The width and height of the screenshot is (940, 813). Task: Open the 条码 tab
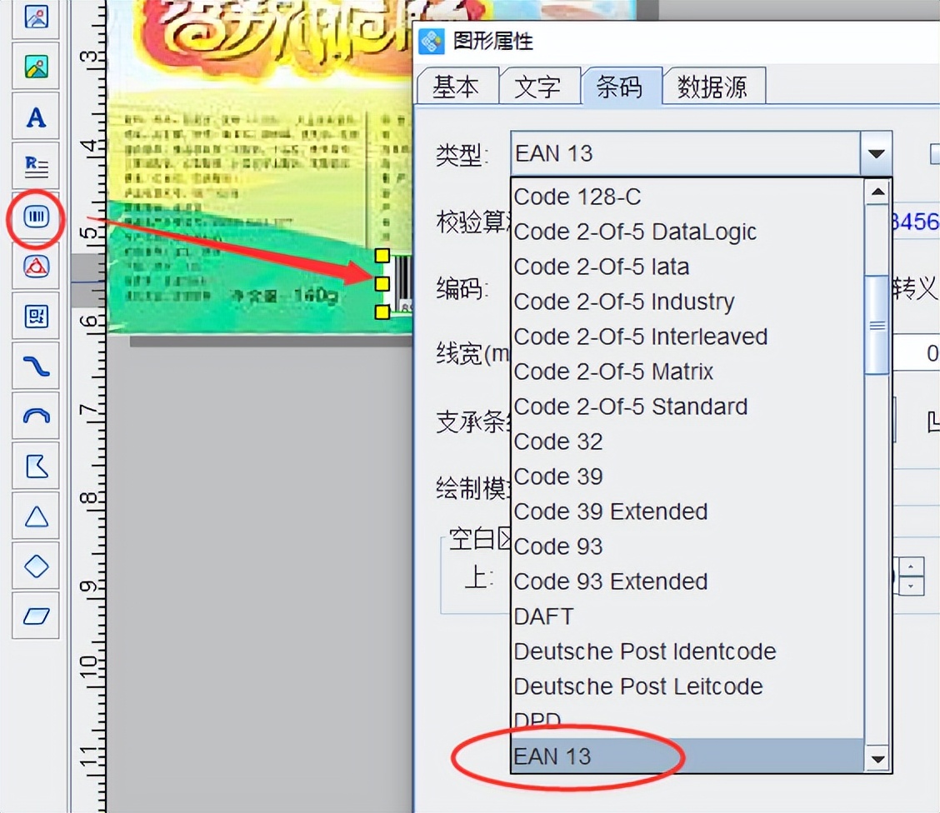coord(621,87)
